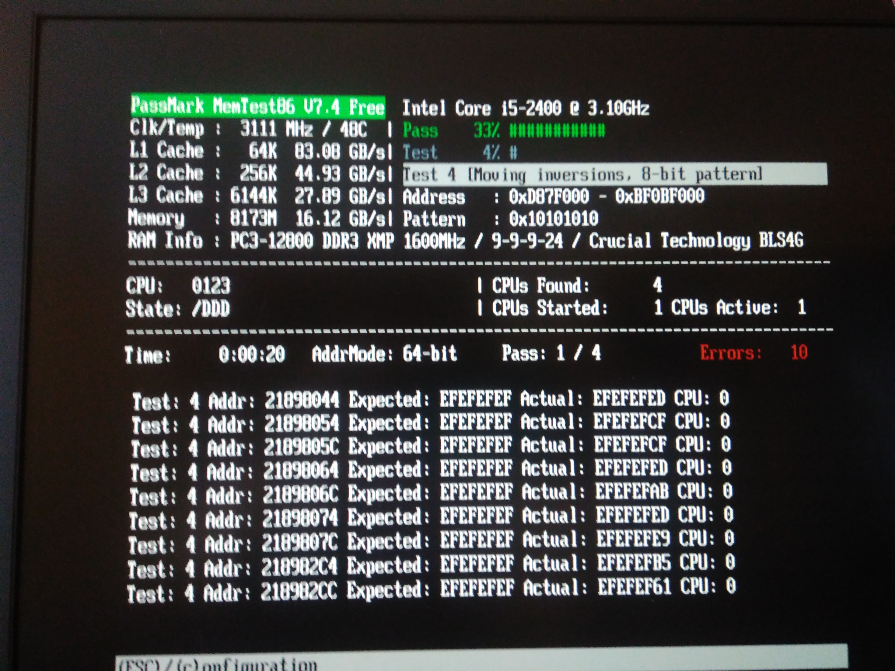Screen dimensions: 895x671
Task: Select the error row with Addr 218982C4
Action: tap(431, 565)
